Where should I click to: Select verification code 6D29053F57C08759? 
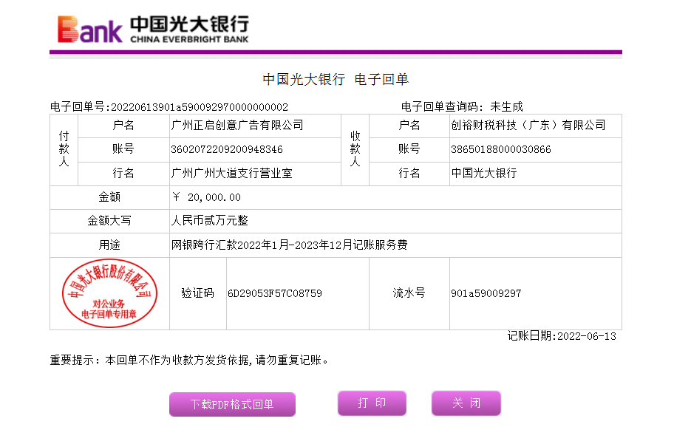(x=275, y=293)
